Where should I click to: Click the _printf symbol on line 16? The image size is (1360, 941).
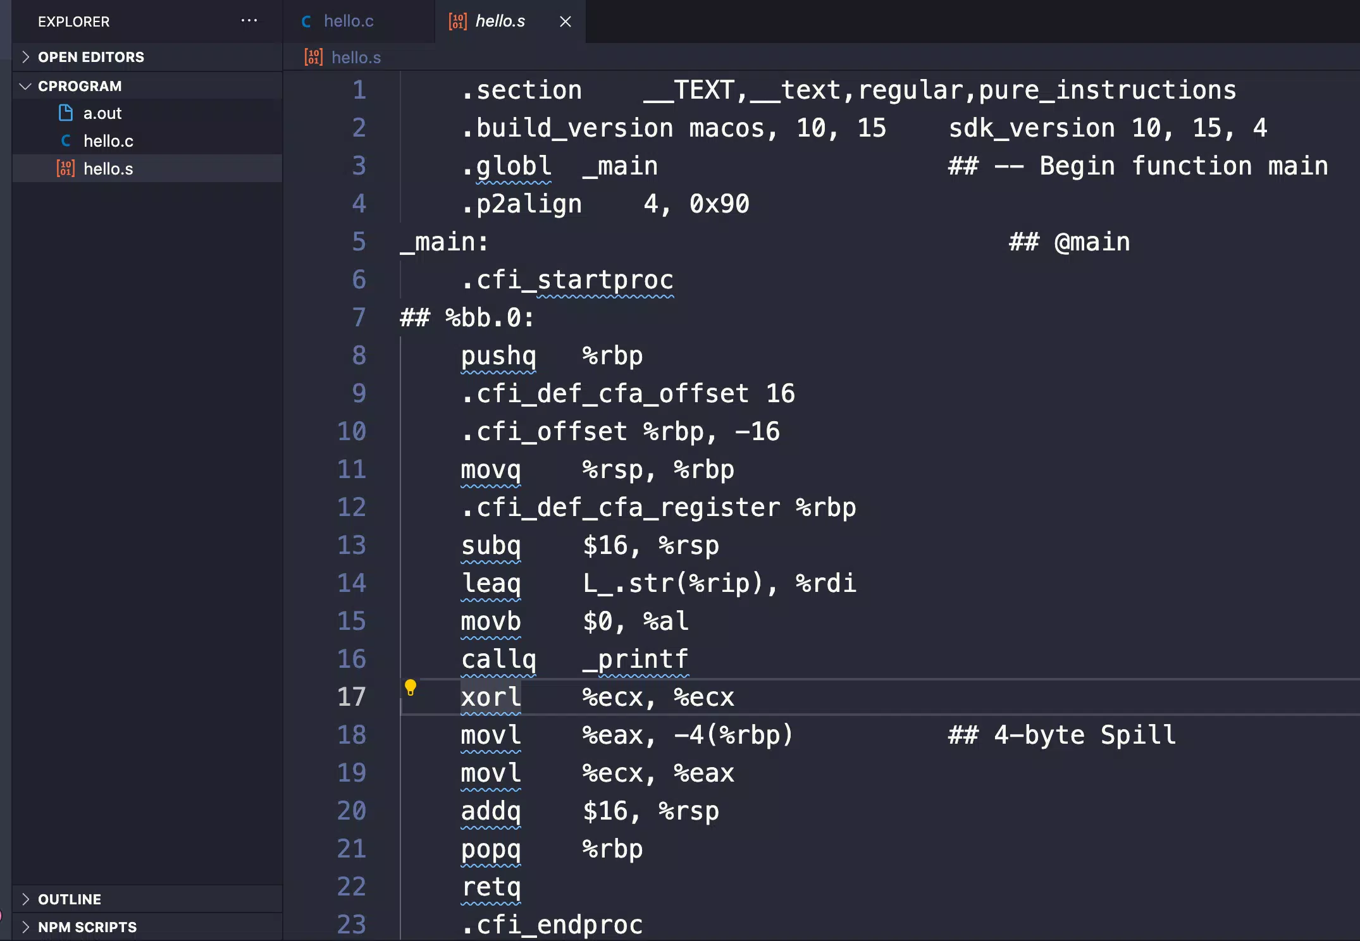(x=635, y=659)
